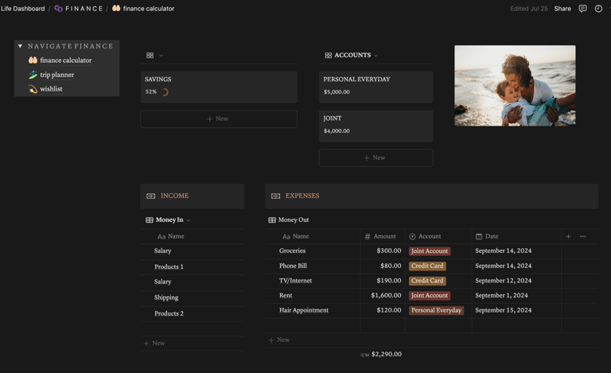The image size is (611, 373).
Task: Add new row in Money In table
Action: pyautogui.click(x=154, y=343)
